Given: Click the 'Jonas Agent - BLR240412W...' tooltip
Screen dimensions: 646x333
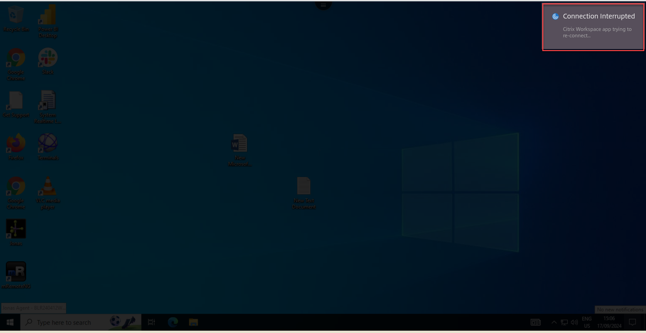Looking at the screenshot, I should 33,308.
